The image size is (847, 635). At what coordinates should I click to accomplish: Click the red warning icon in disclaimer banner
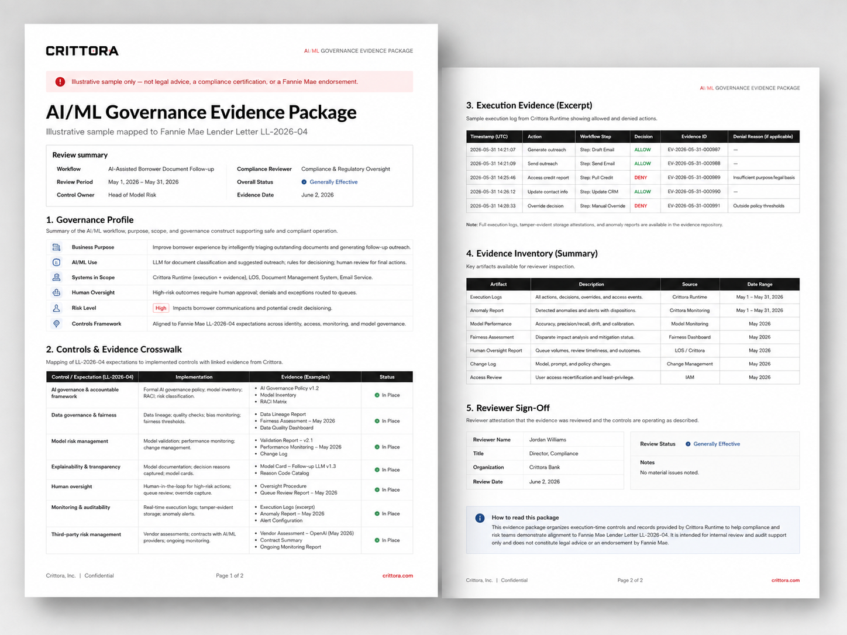coord(60,82)
